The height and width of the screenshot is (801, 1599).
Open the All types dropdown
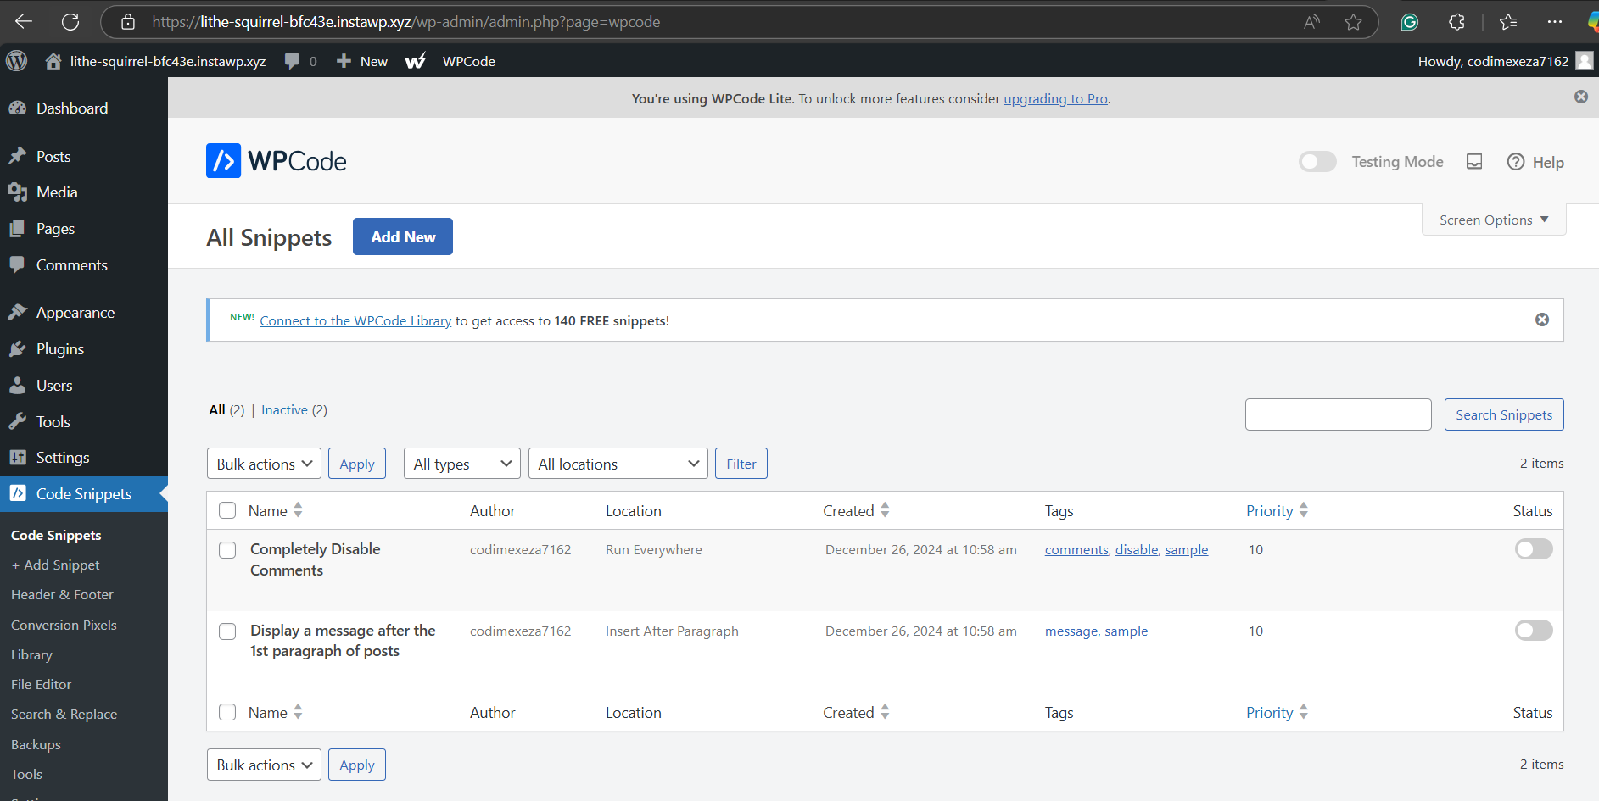pyautogui.click(x=462, y=464)
